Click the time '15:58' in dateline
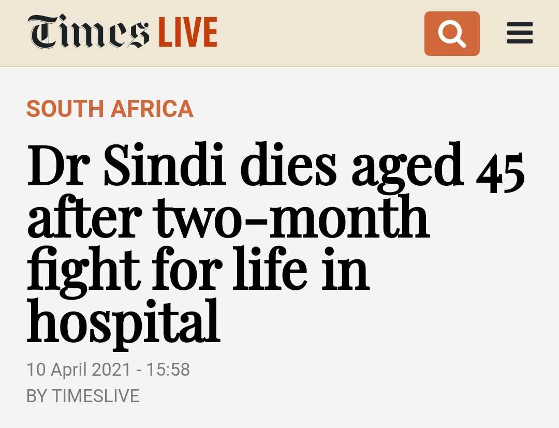Screen dimensions: 559x428 pyautogui.click(x=168, y=370)
